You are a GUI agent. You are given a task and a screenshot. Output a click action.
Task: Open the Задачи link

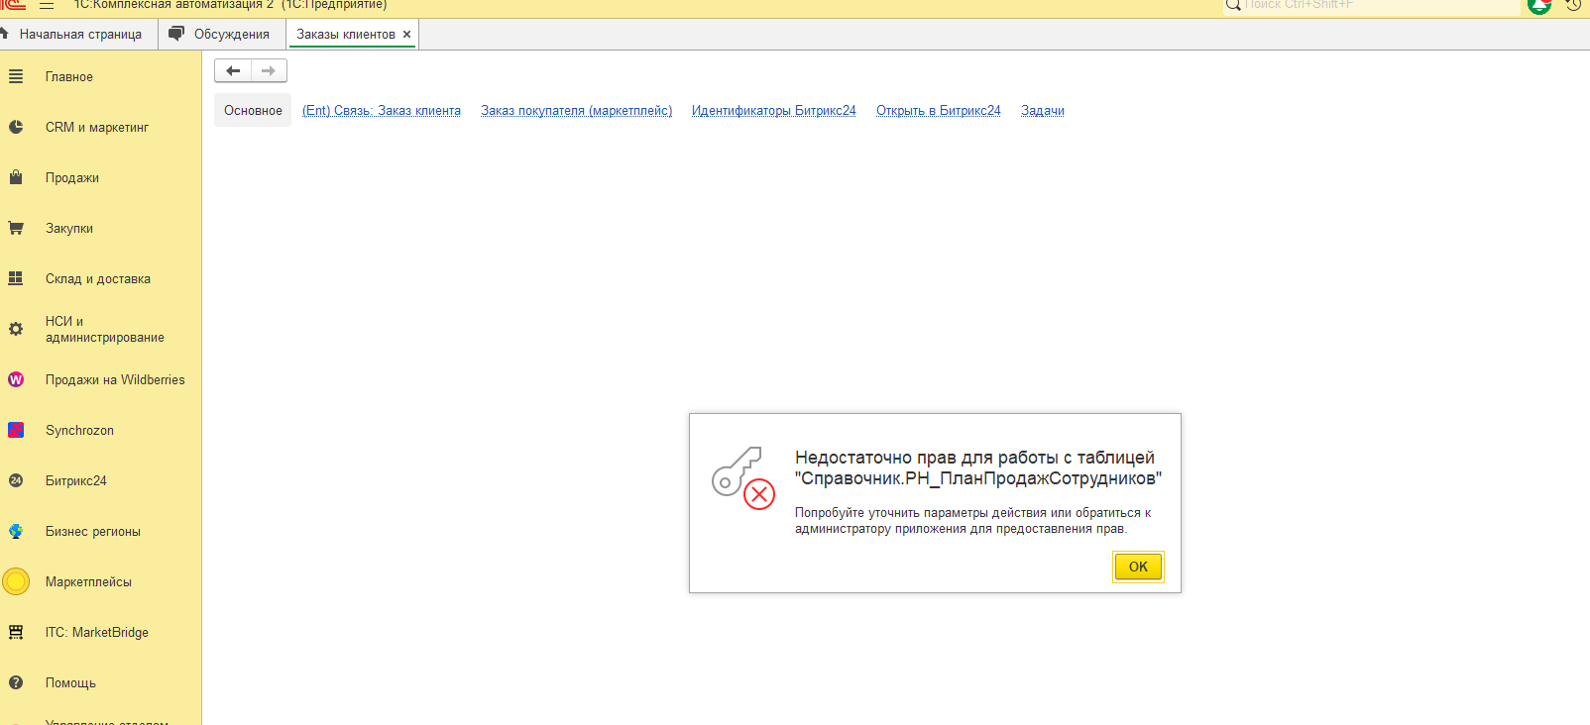pos(1043,111)
